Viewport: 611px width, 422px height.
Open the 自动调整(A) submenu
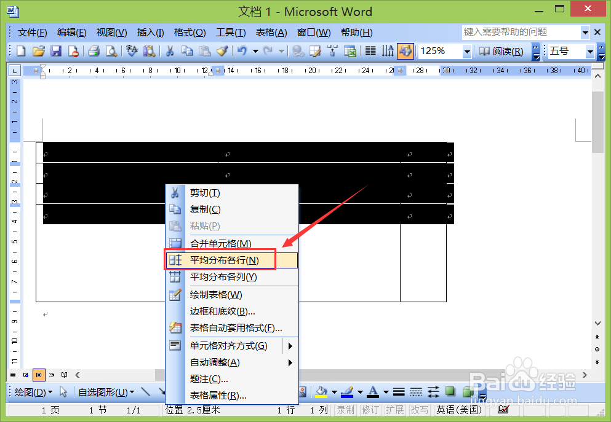tap(232, 362)
